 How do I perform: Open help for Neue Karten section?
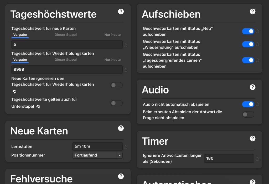point(121,128)
